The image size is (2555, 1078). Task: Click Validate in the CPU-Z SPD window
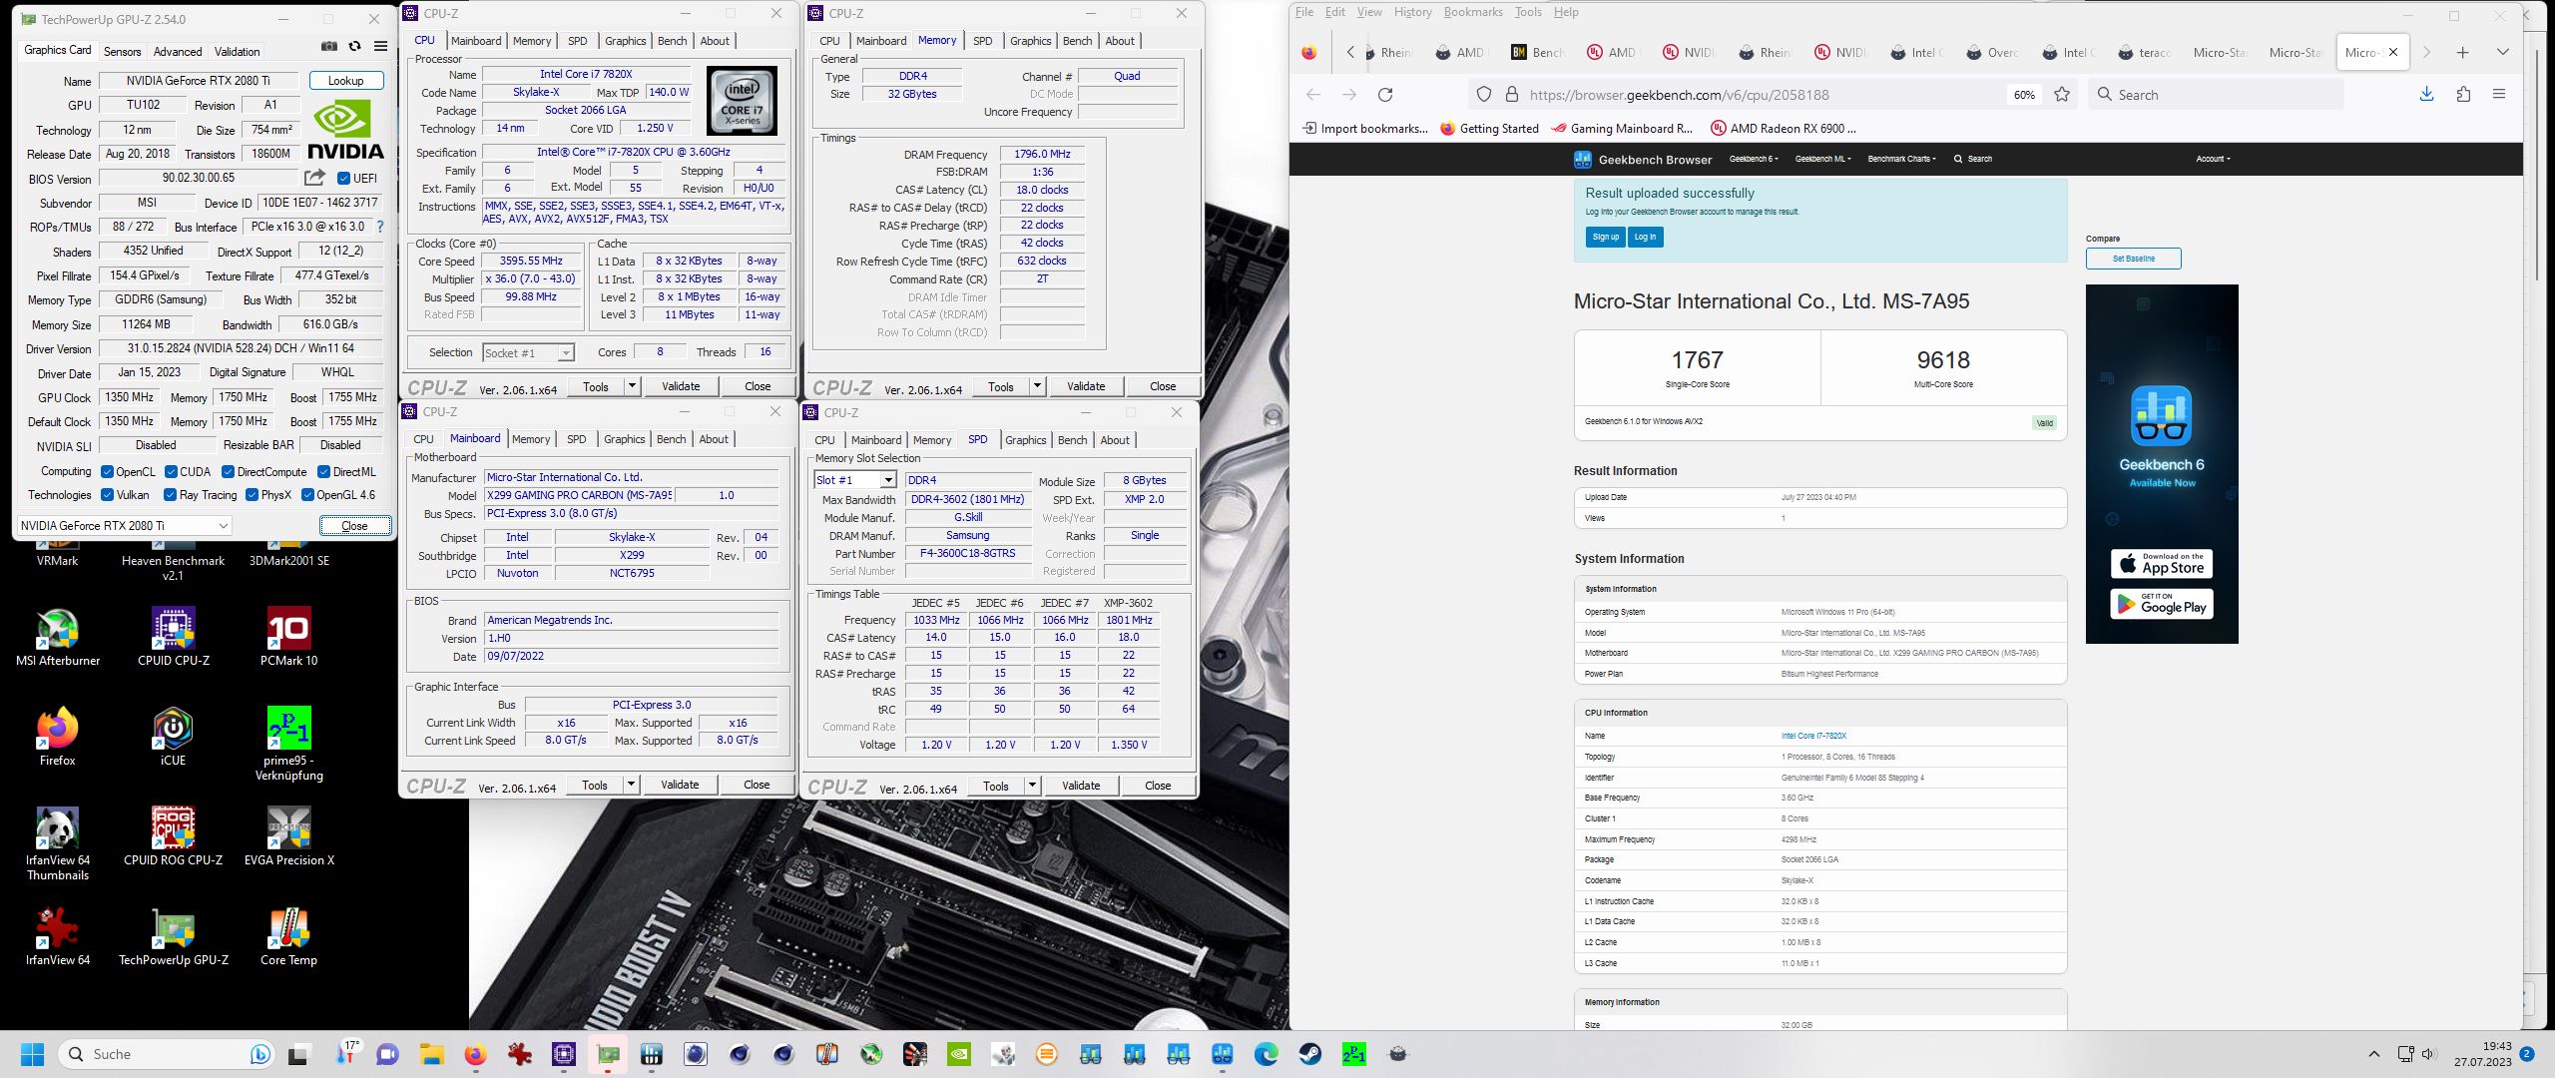click(1081, 786)
